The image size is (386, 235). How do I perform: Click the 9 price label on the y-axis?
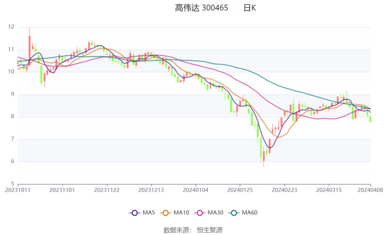(13, 94)
